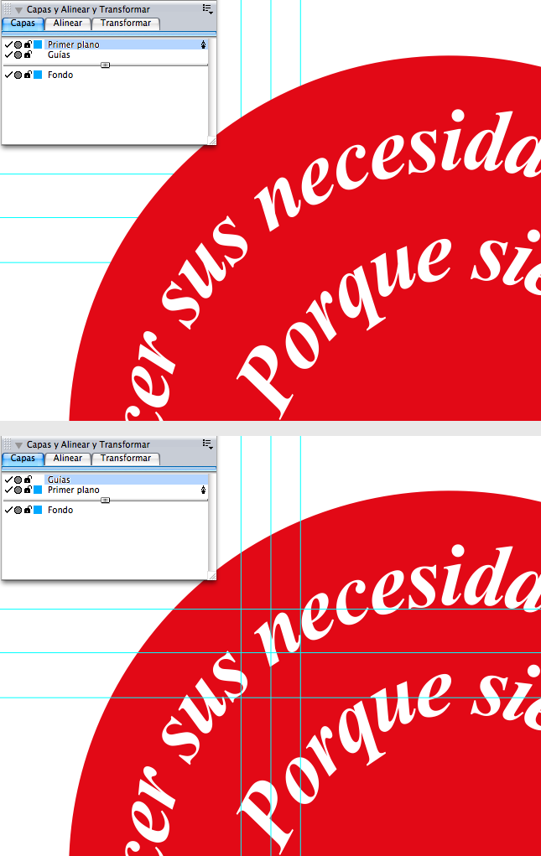Click Primer plano blue swatch in panel listing Primer plano first
The width and height of the screenshot is (541, 856).
[x=39, y=44]
